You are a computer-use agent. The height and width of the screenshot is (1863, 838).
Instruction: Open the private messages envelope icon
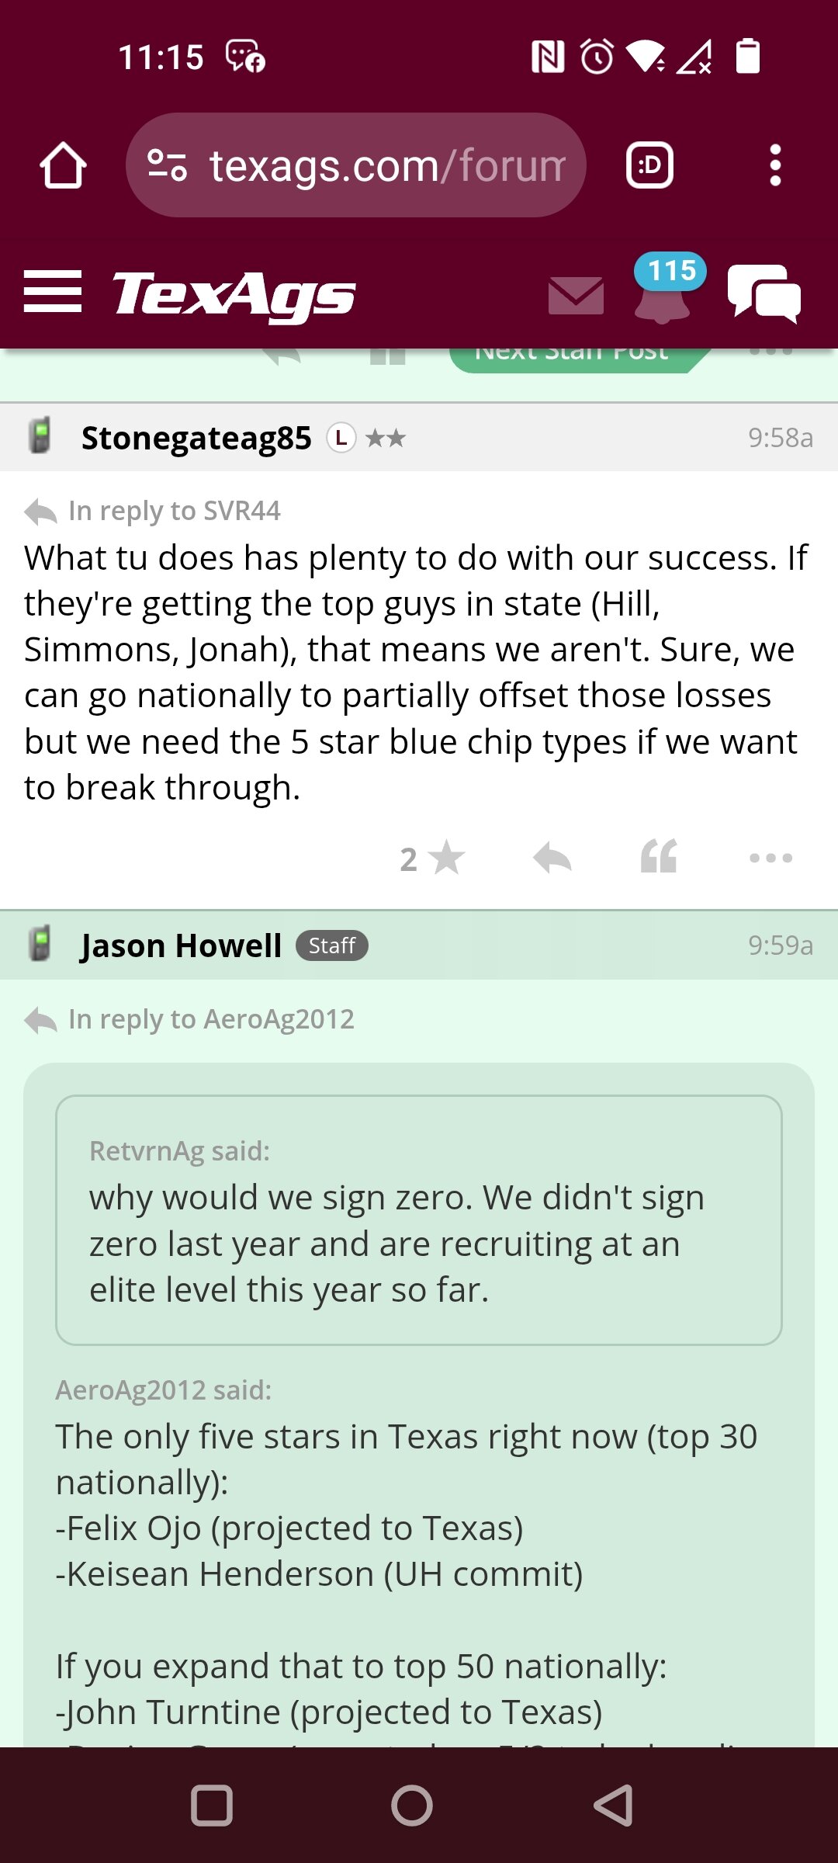pyautogui.click(x=576, y=295)
